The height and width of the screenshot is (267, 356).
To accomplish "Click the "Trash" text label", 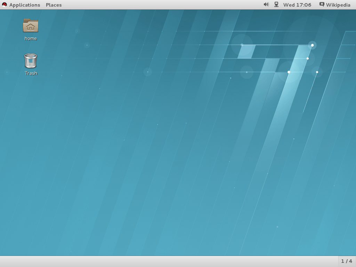I will 31,73.
